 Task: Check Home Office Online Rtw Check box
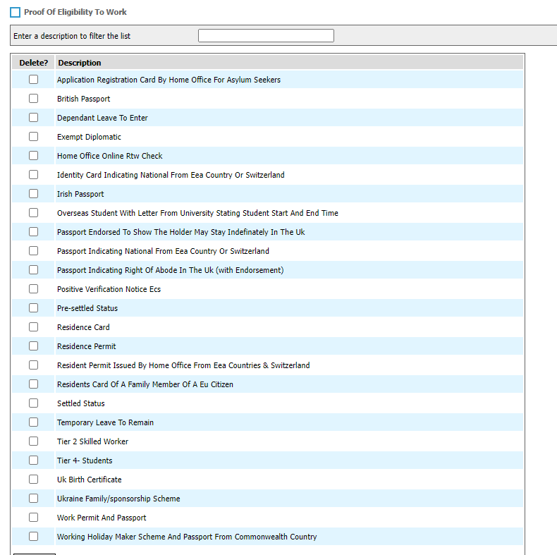point(33,156)
